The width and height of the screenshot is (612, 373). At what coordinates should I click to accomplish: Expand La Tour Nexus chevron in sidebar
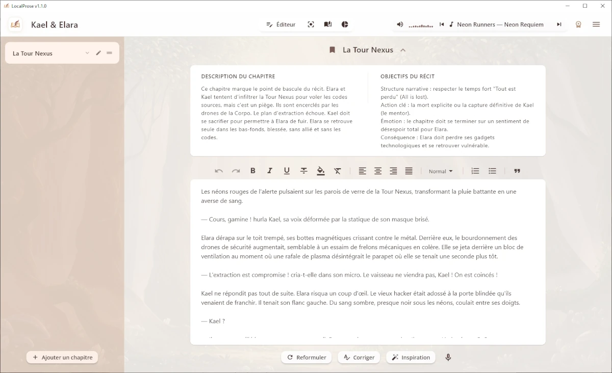(x=87, y=53)
